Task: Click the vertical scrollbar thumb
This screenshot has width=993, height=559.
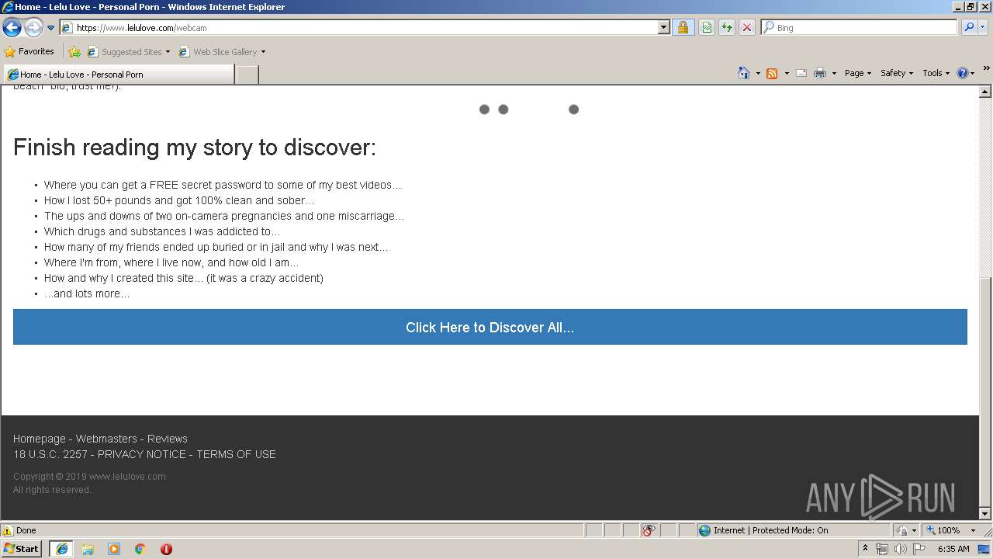Action: click(985, 392)
